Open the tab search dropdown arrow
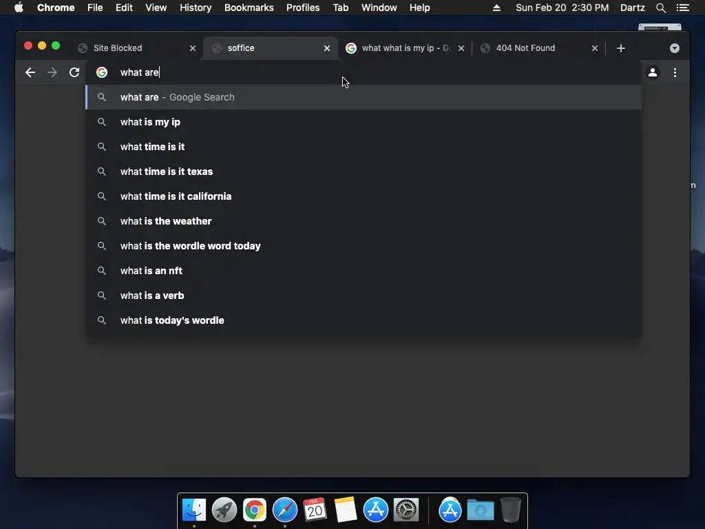The height and width of the screenshot is (529, 705). (675, 48)
